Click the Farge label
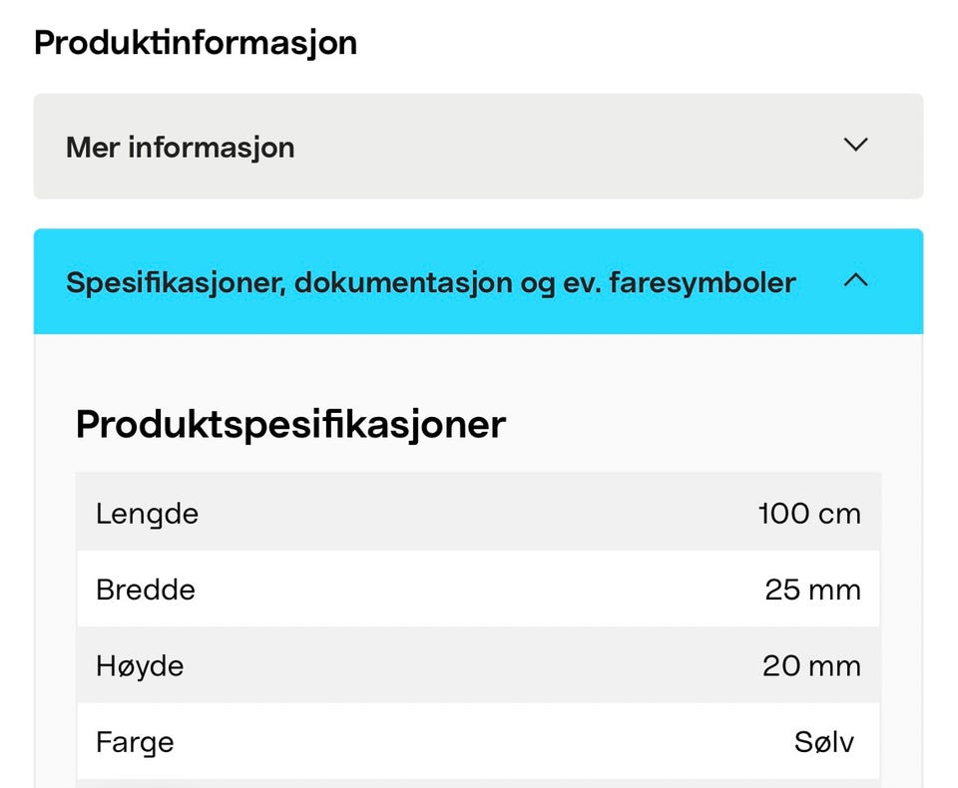 click(135, 742)
